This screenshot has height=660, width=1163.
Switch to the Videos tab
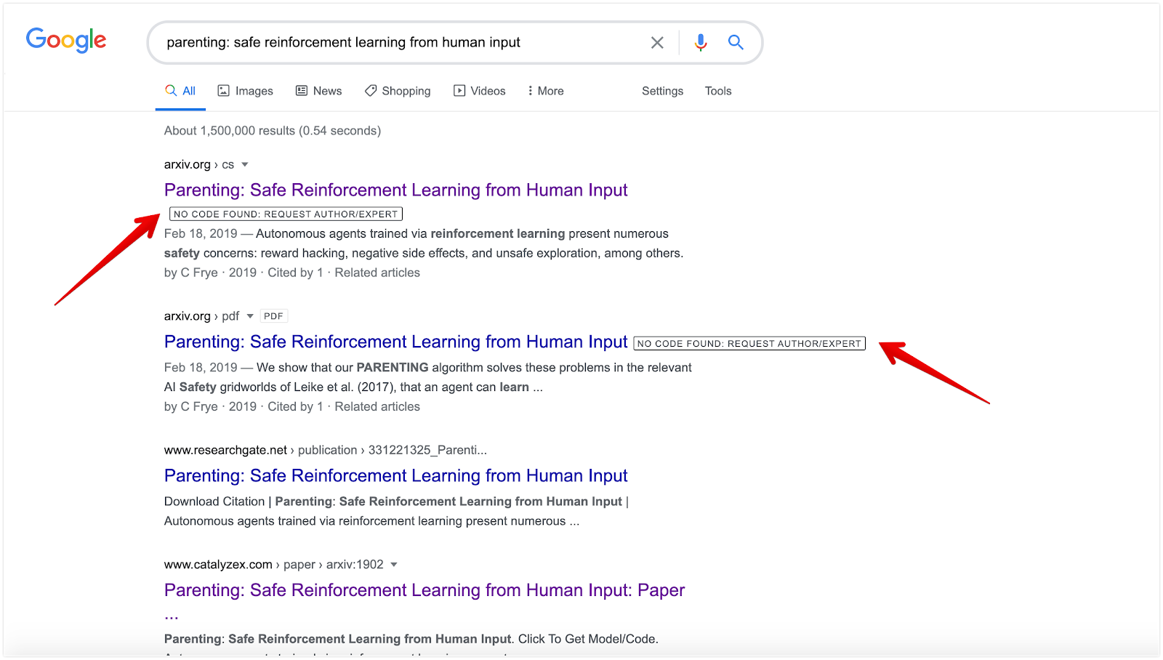point(479,91)
